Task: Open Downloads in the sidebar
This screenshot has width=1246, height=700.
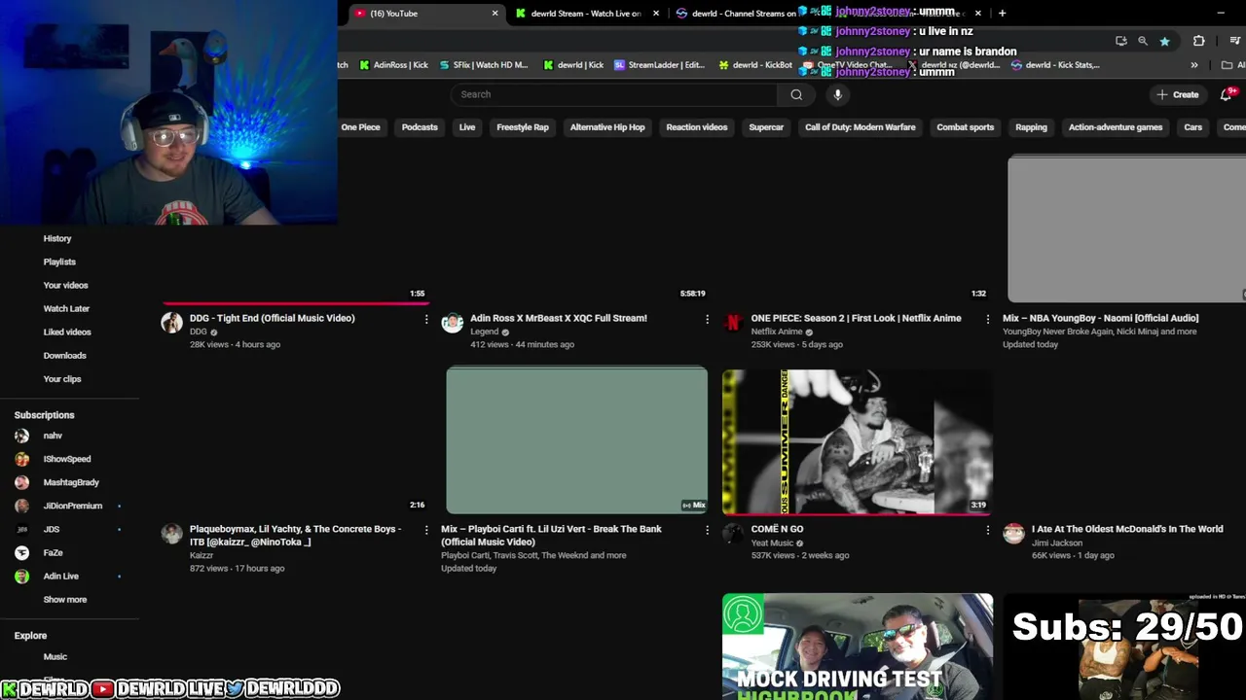Action: (64, 355)
